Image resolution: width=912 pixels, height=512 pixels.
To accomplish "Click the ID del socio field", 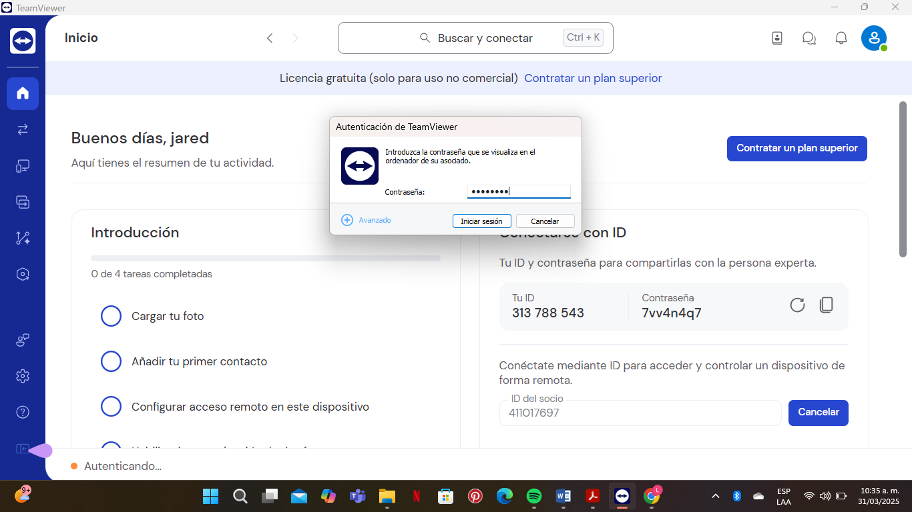I will click(640, 413).
